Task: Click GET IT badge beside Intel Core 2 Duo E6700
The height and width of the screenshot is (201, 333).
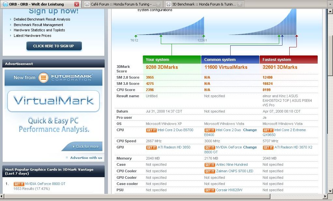Action: click(x=151, y=130)
